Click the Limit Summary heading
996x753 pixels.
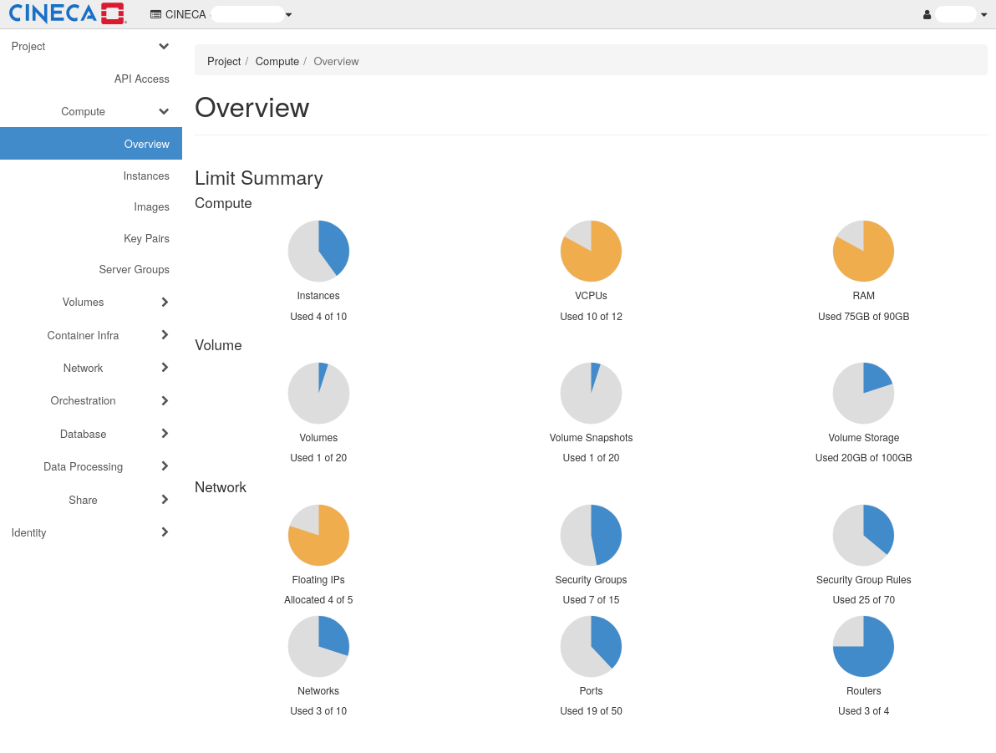click(x=258, y=178)
